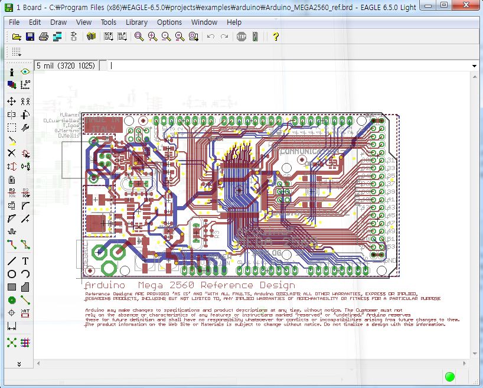Launch the Autorouter tool
483x388 pixels.
coord(25,343)
